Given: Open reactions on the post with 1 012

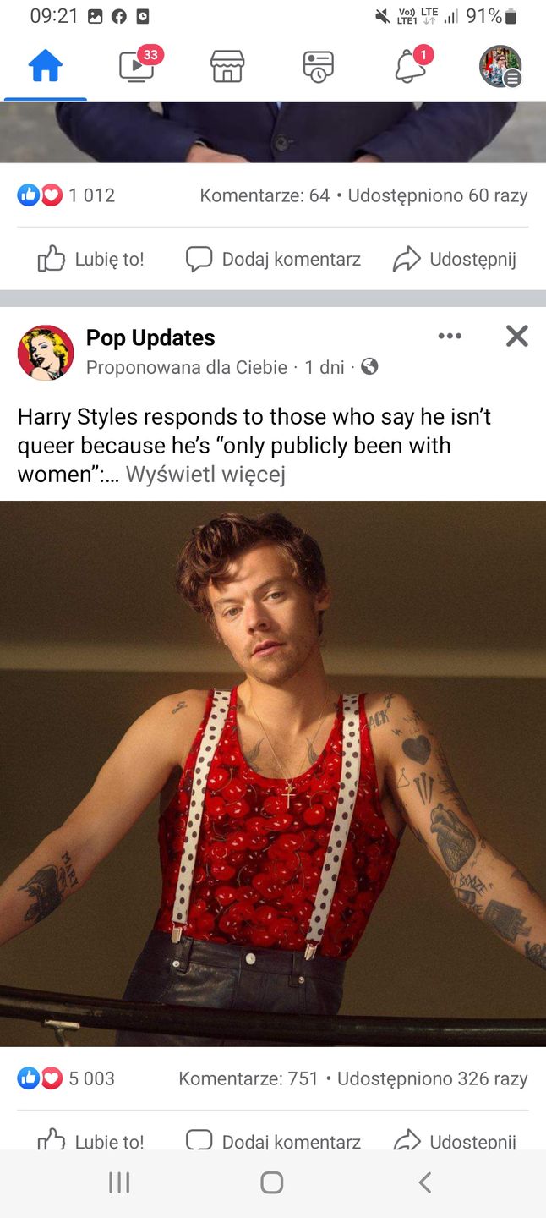Looking at the screenshot, I should [x=66, y=195].
